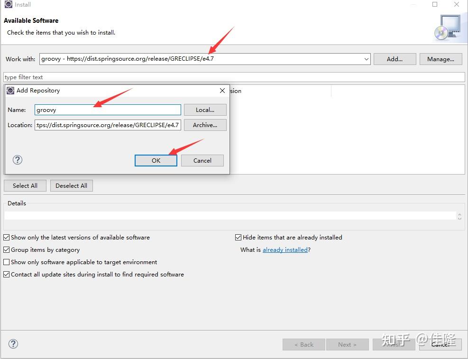Click the Details text area
Image resolution: width=468 pixels, height=359 pixels.
[x=230, y=215]
